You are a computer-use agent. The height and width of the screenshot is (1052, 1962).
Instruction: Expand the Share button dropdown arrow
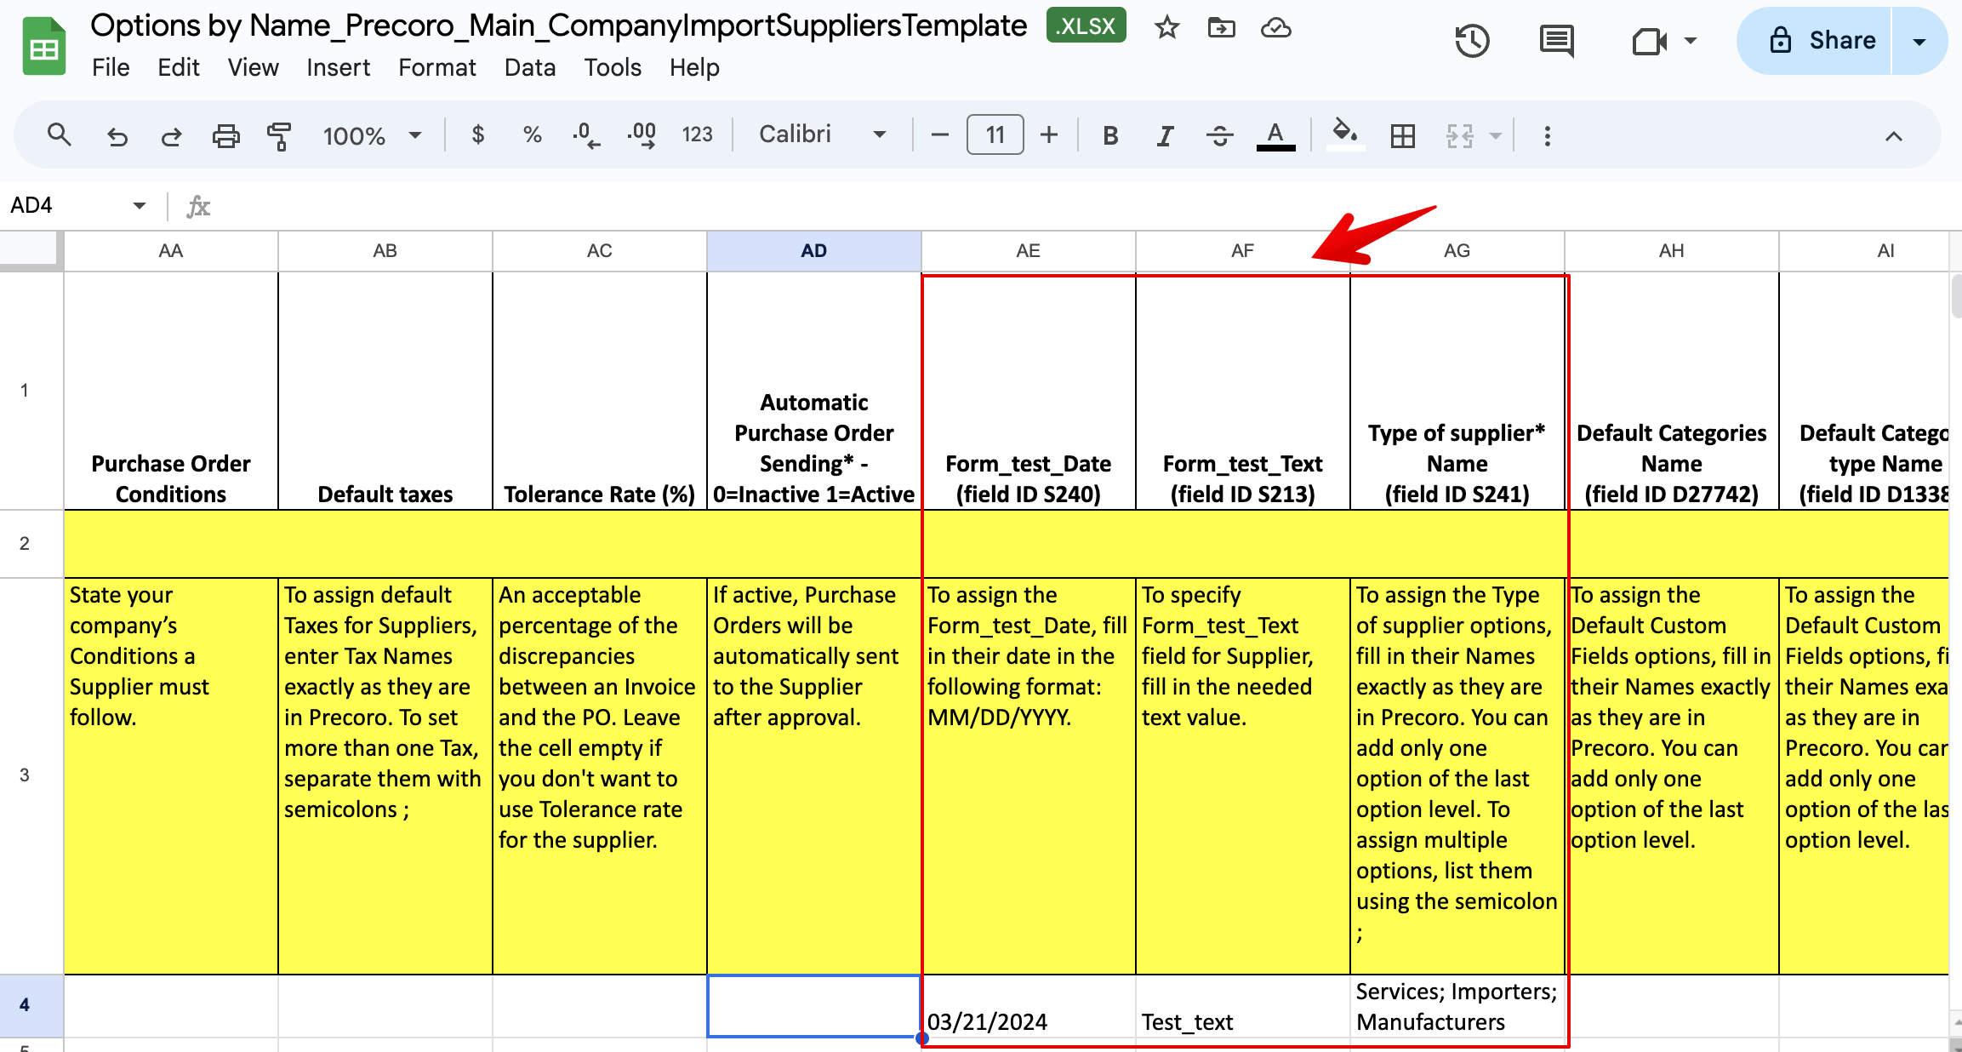[1919, 41]
